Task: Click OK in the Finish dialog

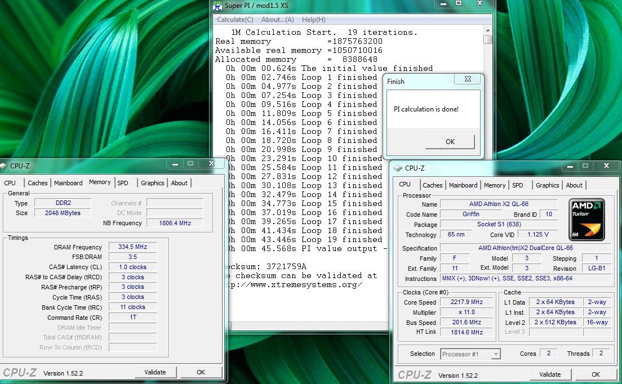Action: coord(450,141)
